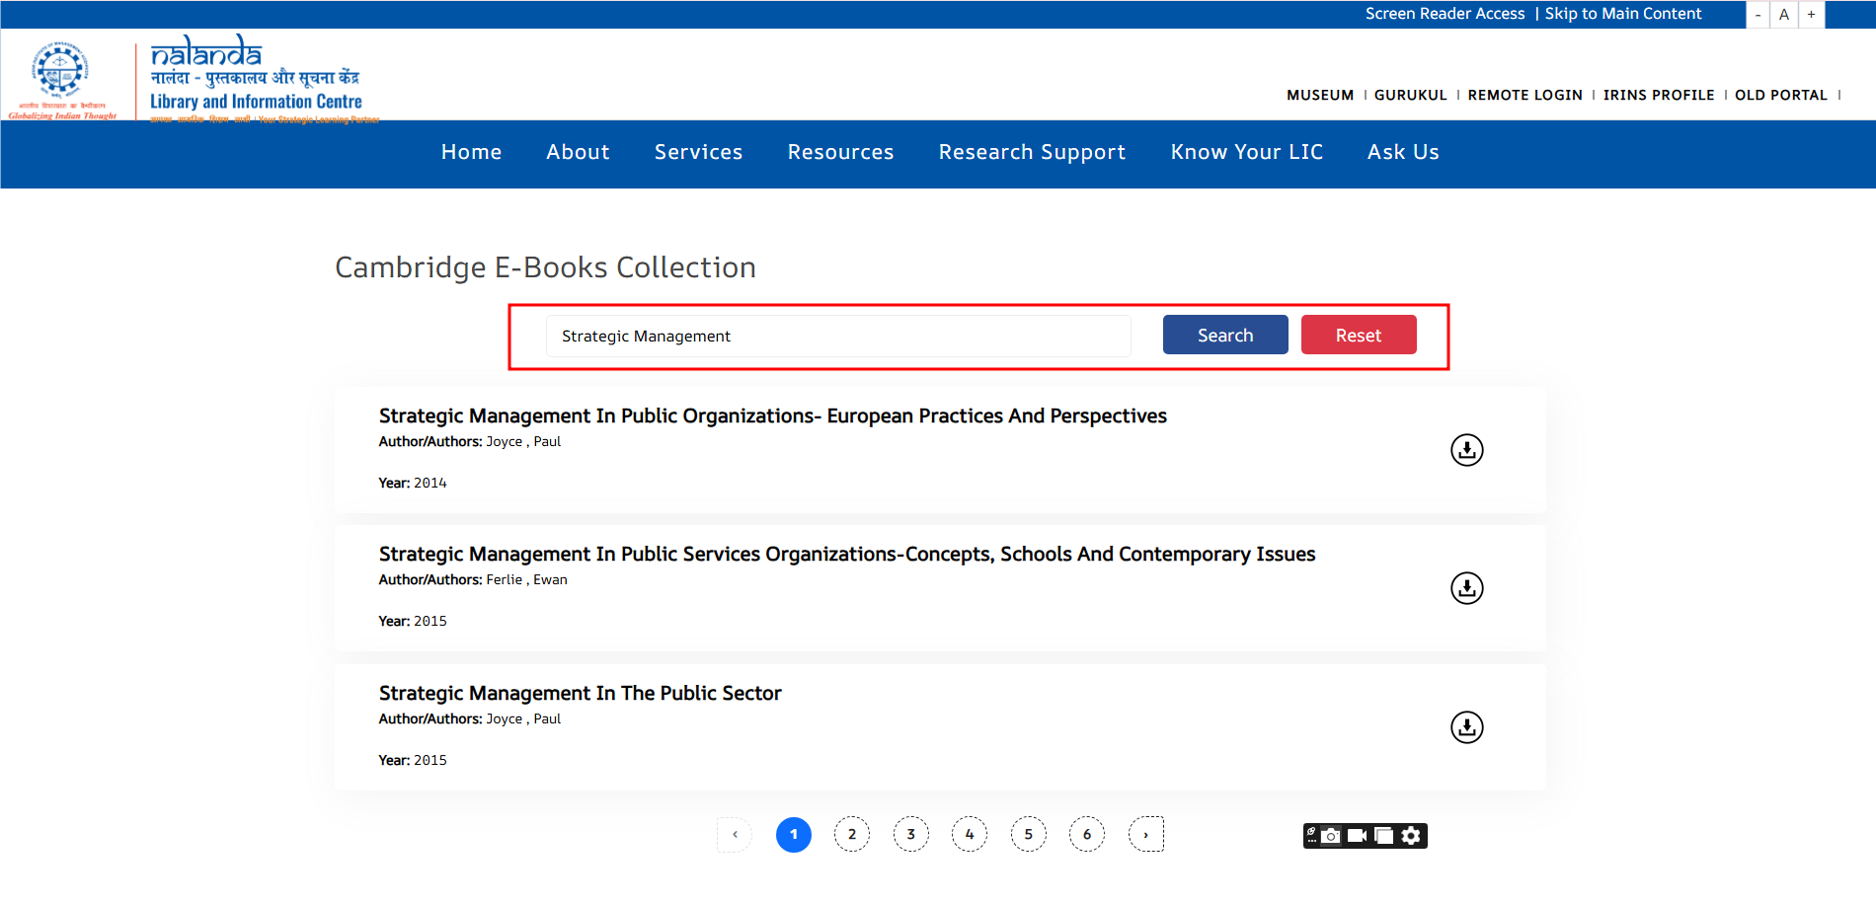Click the overlapping windows gallery icon
This screenshot has height=904, width=1876.
pyautogui.click(x=1384, y=836)
